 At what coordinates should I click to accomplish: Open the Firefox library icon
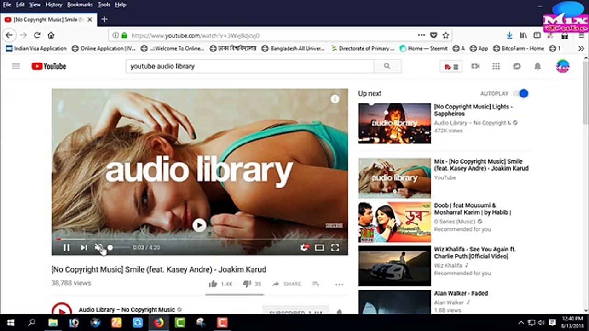pos(523,35)
